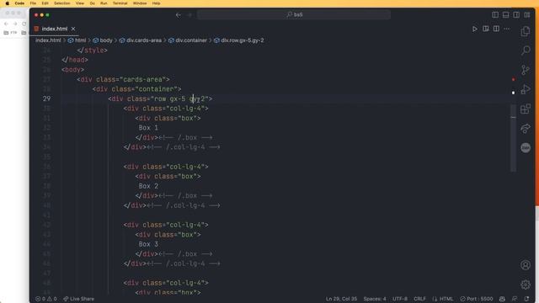Click index.html in the breadcrumb
The height and width of the screenshot is (303, 539).
(48, 40)
